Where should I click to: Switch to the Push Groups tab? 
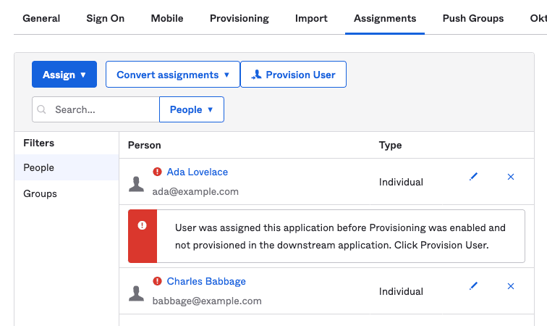(x=473, y=18)
